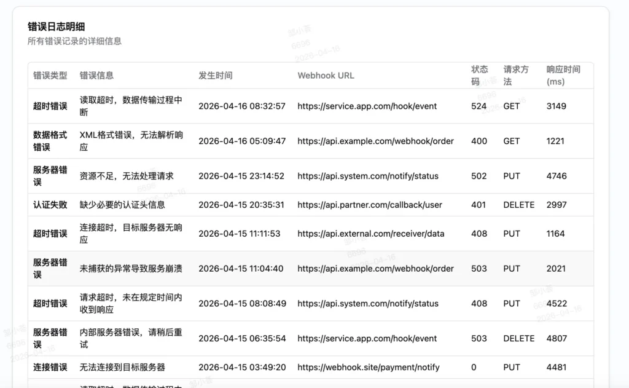Click the 认证失败 error type cell
The image size is (629, 388).
[x=50, y=205]
